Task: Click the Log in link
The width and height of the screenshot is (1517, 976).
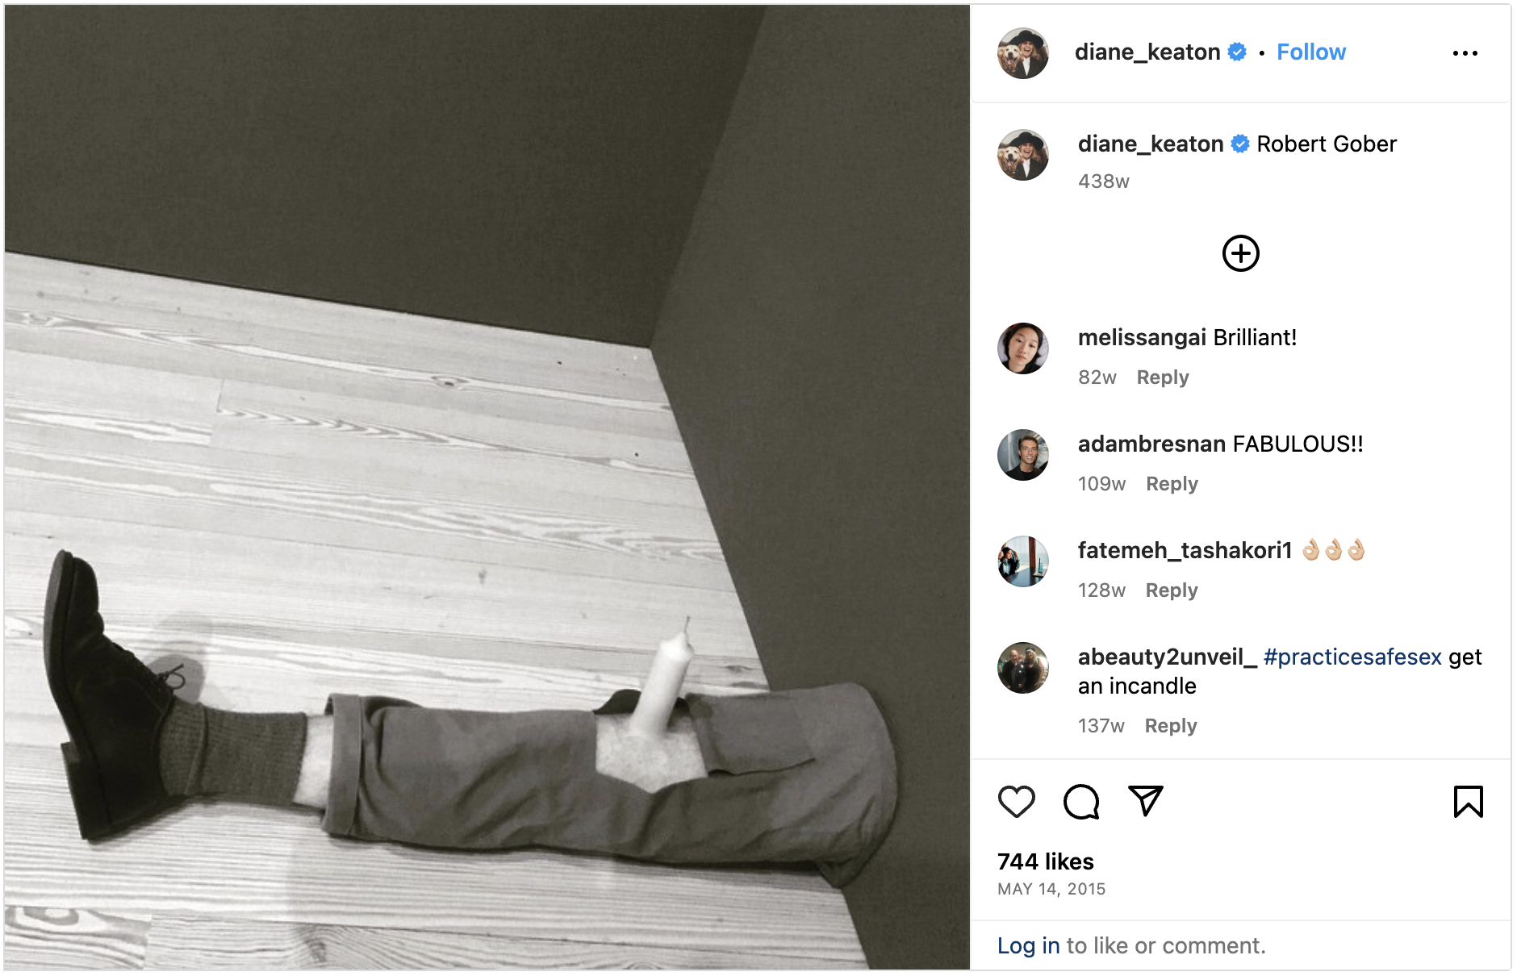Action: 1028,945
